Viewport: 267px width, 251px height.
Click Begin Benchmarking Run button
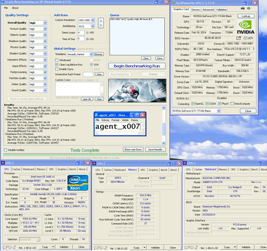[137, 66]
